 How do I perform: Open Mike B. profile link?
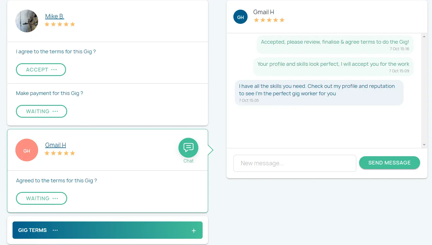[55, 16]
